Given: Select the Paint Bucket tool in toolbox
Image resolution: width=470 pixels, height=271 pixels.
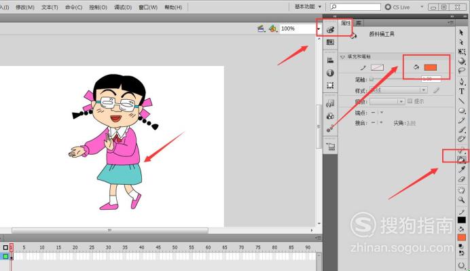Looking at the screenshot, I should pos(462,160).
